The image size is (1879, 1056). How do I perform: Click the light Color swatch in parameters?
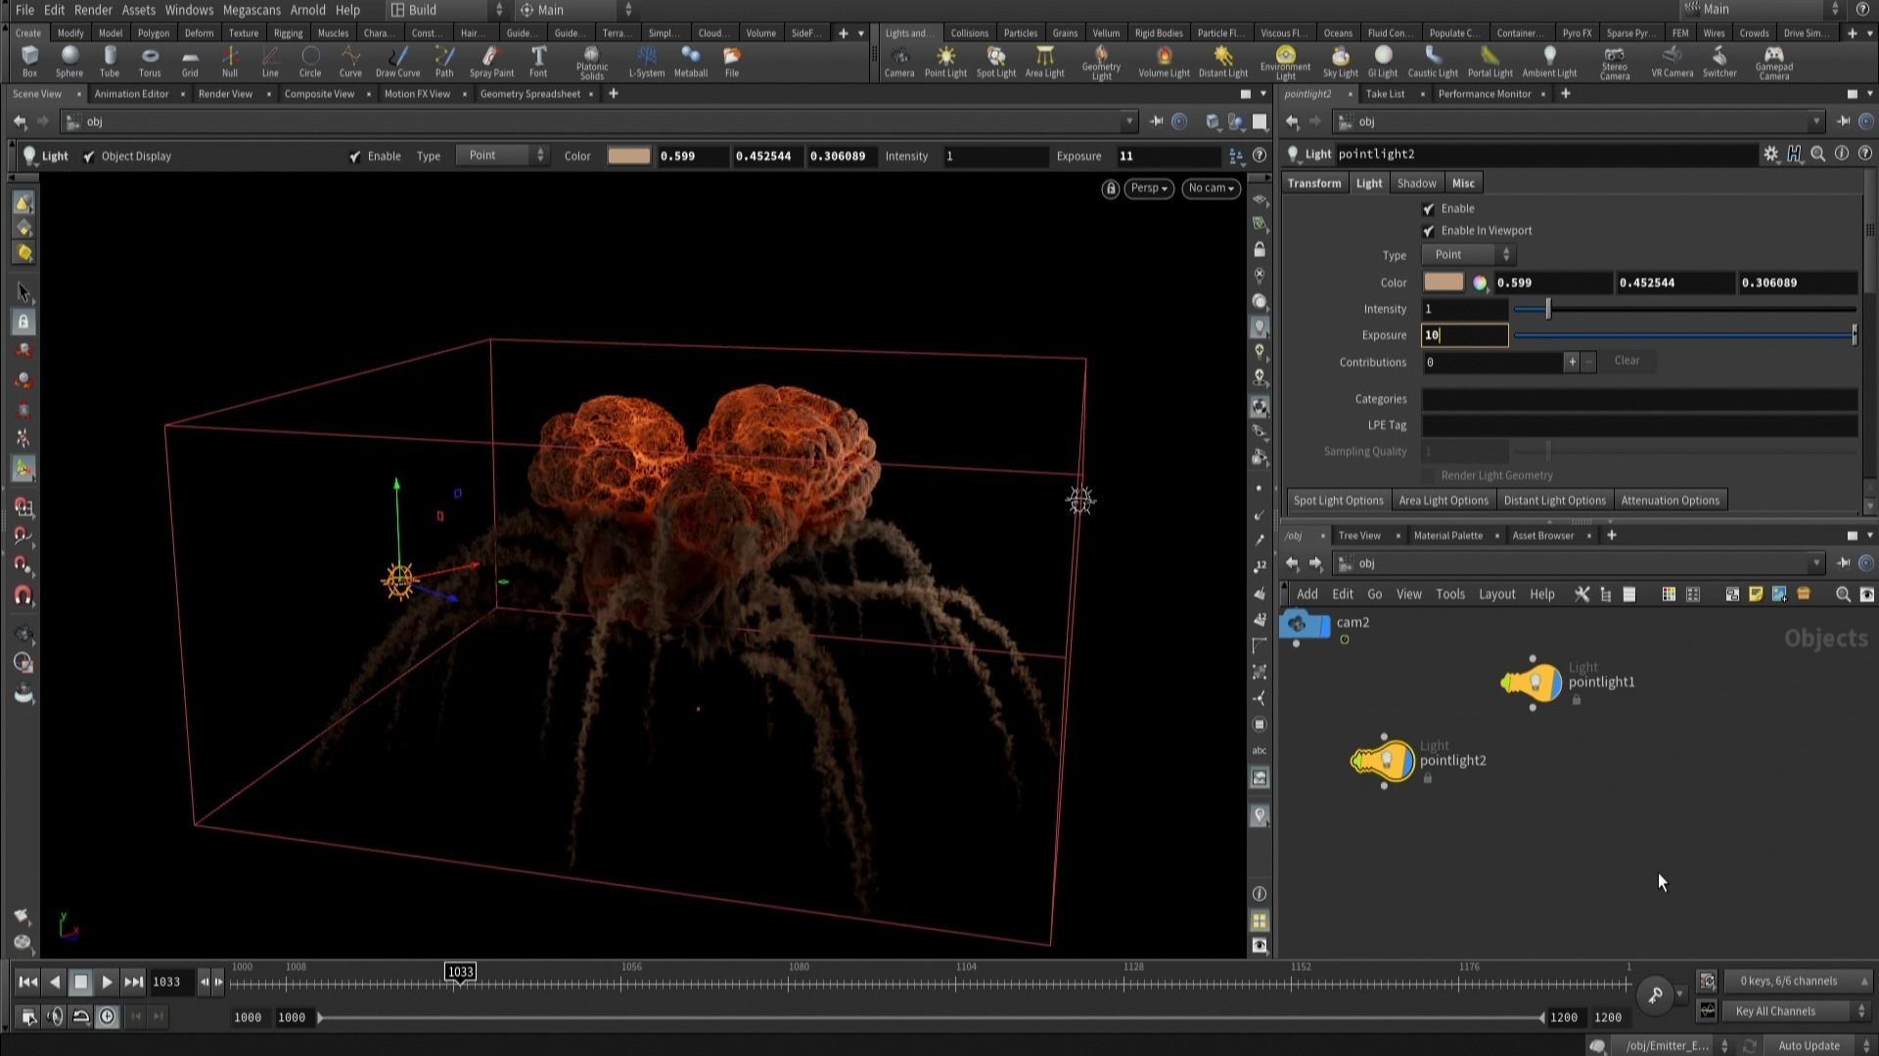point(1444,283)
